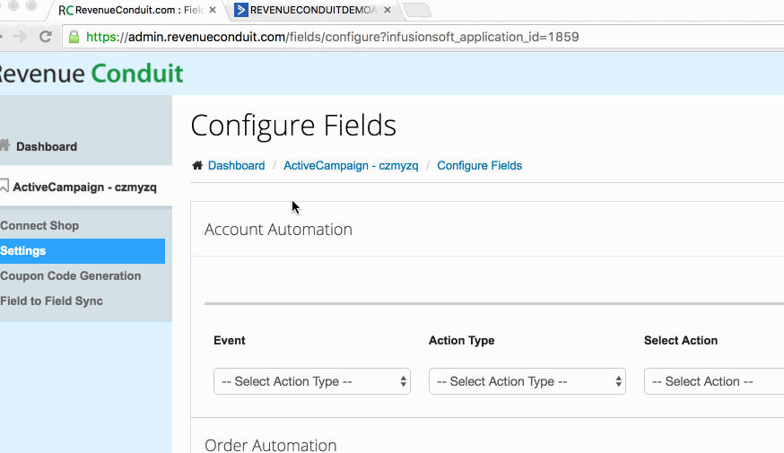The height and width of the screenshot is (453, 784).
Task: Click the RC favicon on first tab
Action: [65, 10]
